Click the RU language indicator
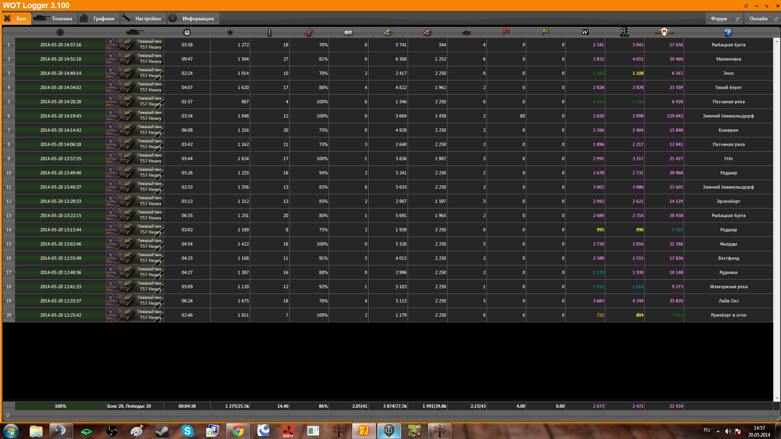The width and height of the screenshot is (781, 439). [707, 430]
